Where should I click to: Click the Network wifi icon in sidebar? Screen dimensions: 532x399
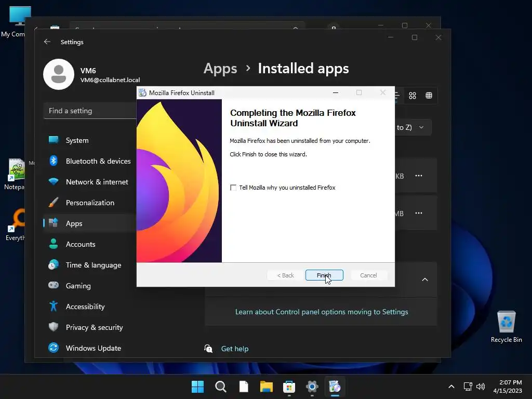54,181
